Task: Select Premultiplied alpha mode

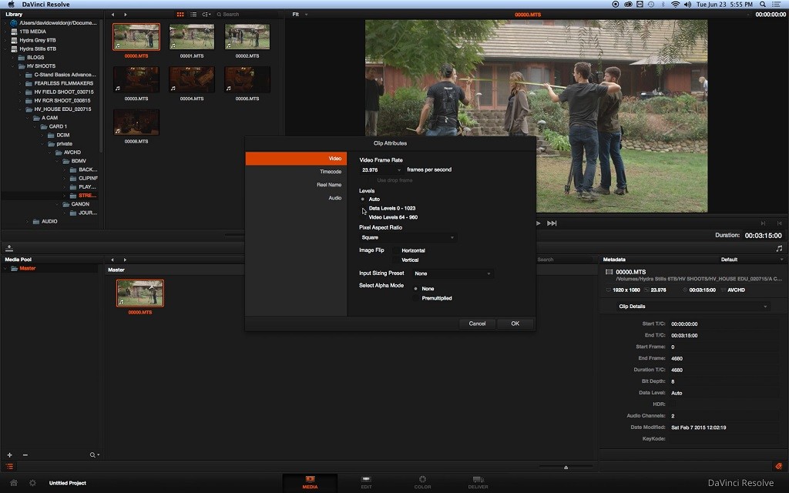Action: (x=415, y=298)
